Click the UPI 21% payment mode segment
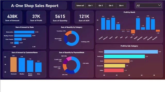Screen dimensions: 165x92 point(70,72)
